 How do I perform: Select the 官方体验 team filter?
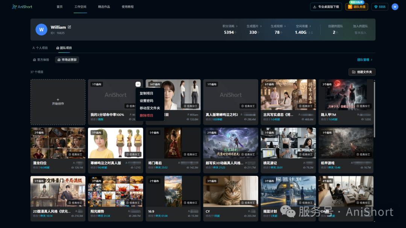click(41, 60)
